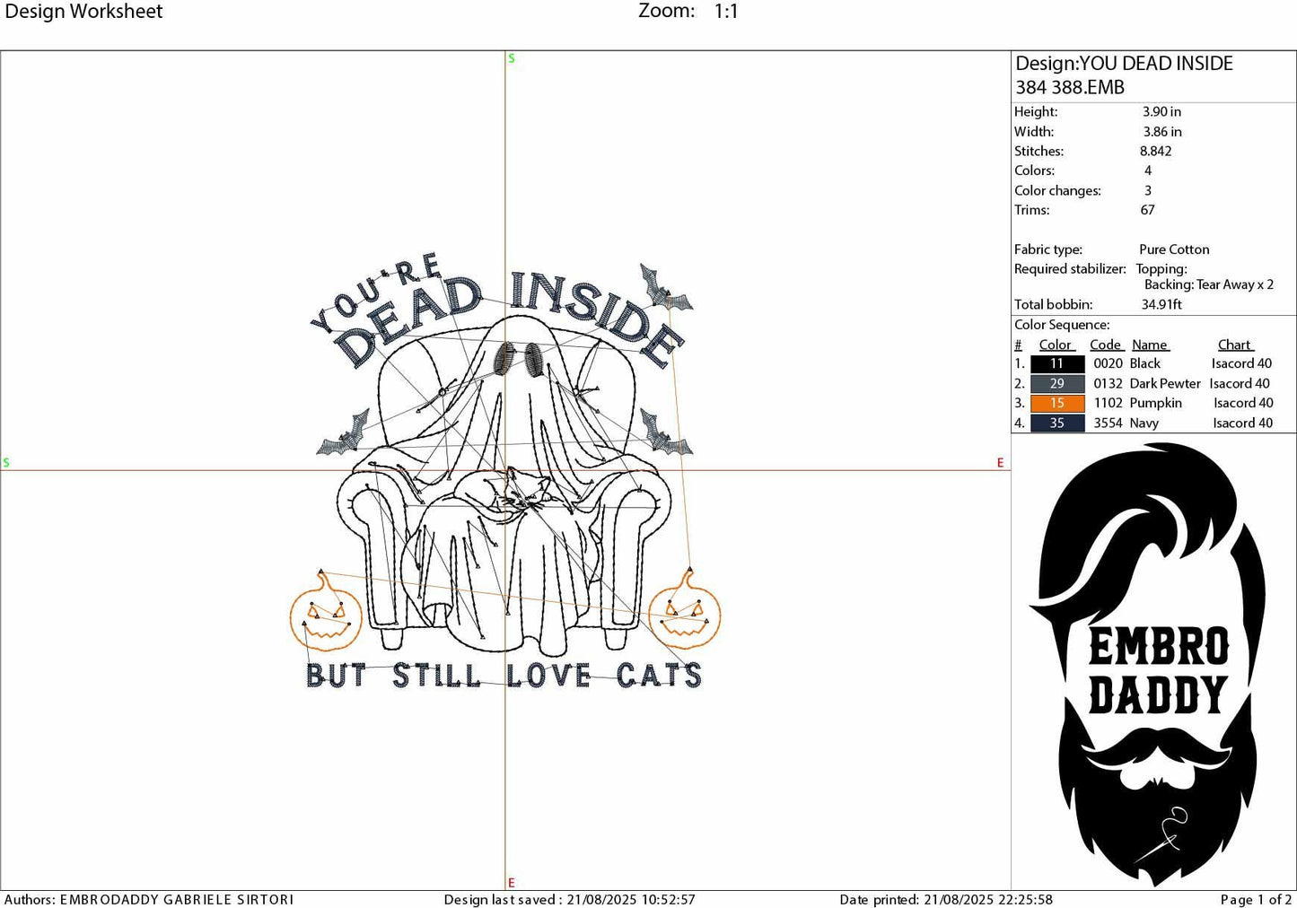Open the Fabric type Pure Cotton selector
Screen dimensions: 1297x908
(1173, 249)
